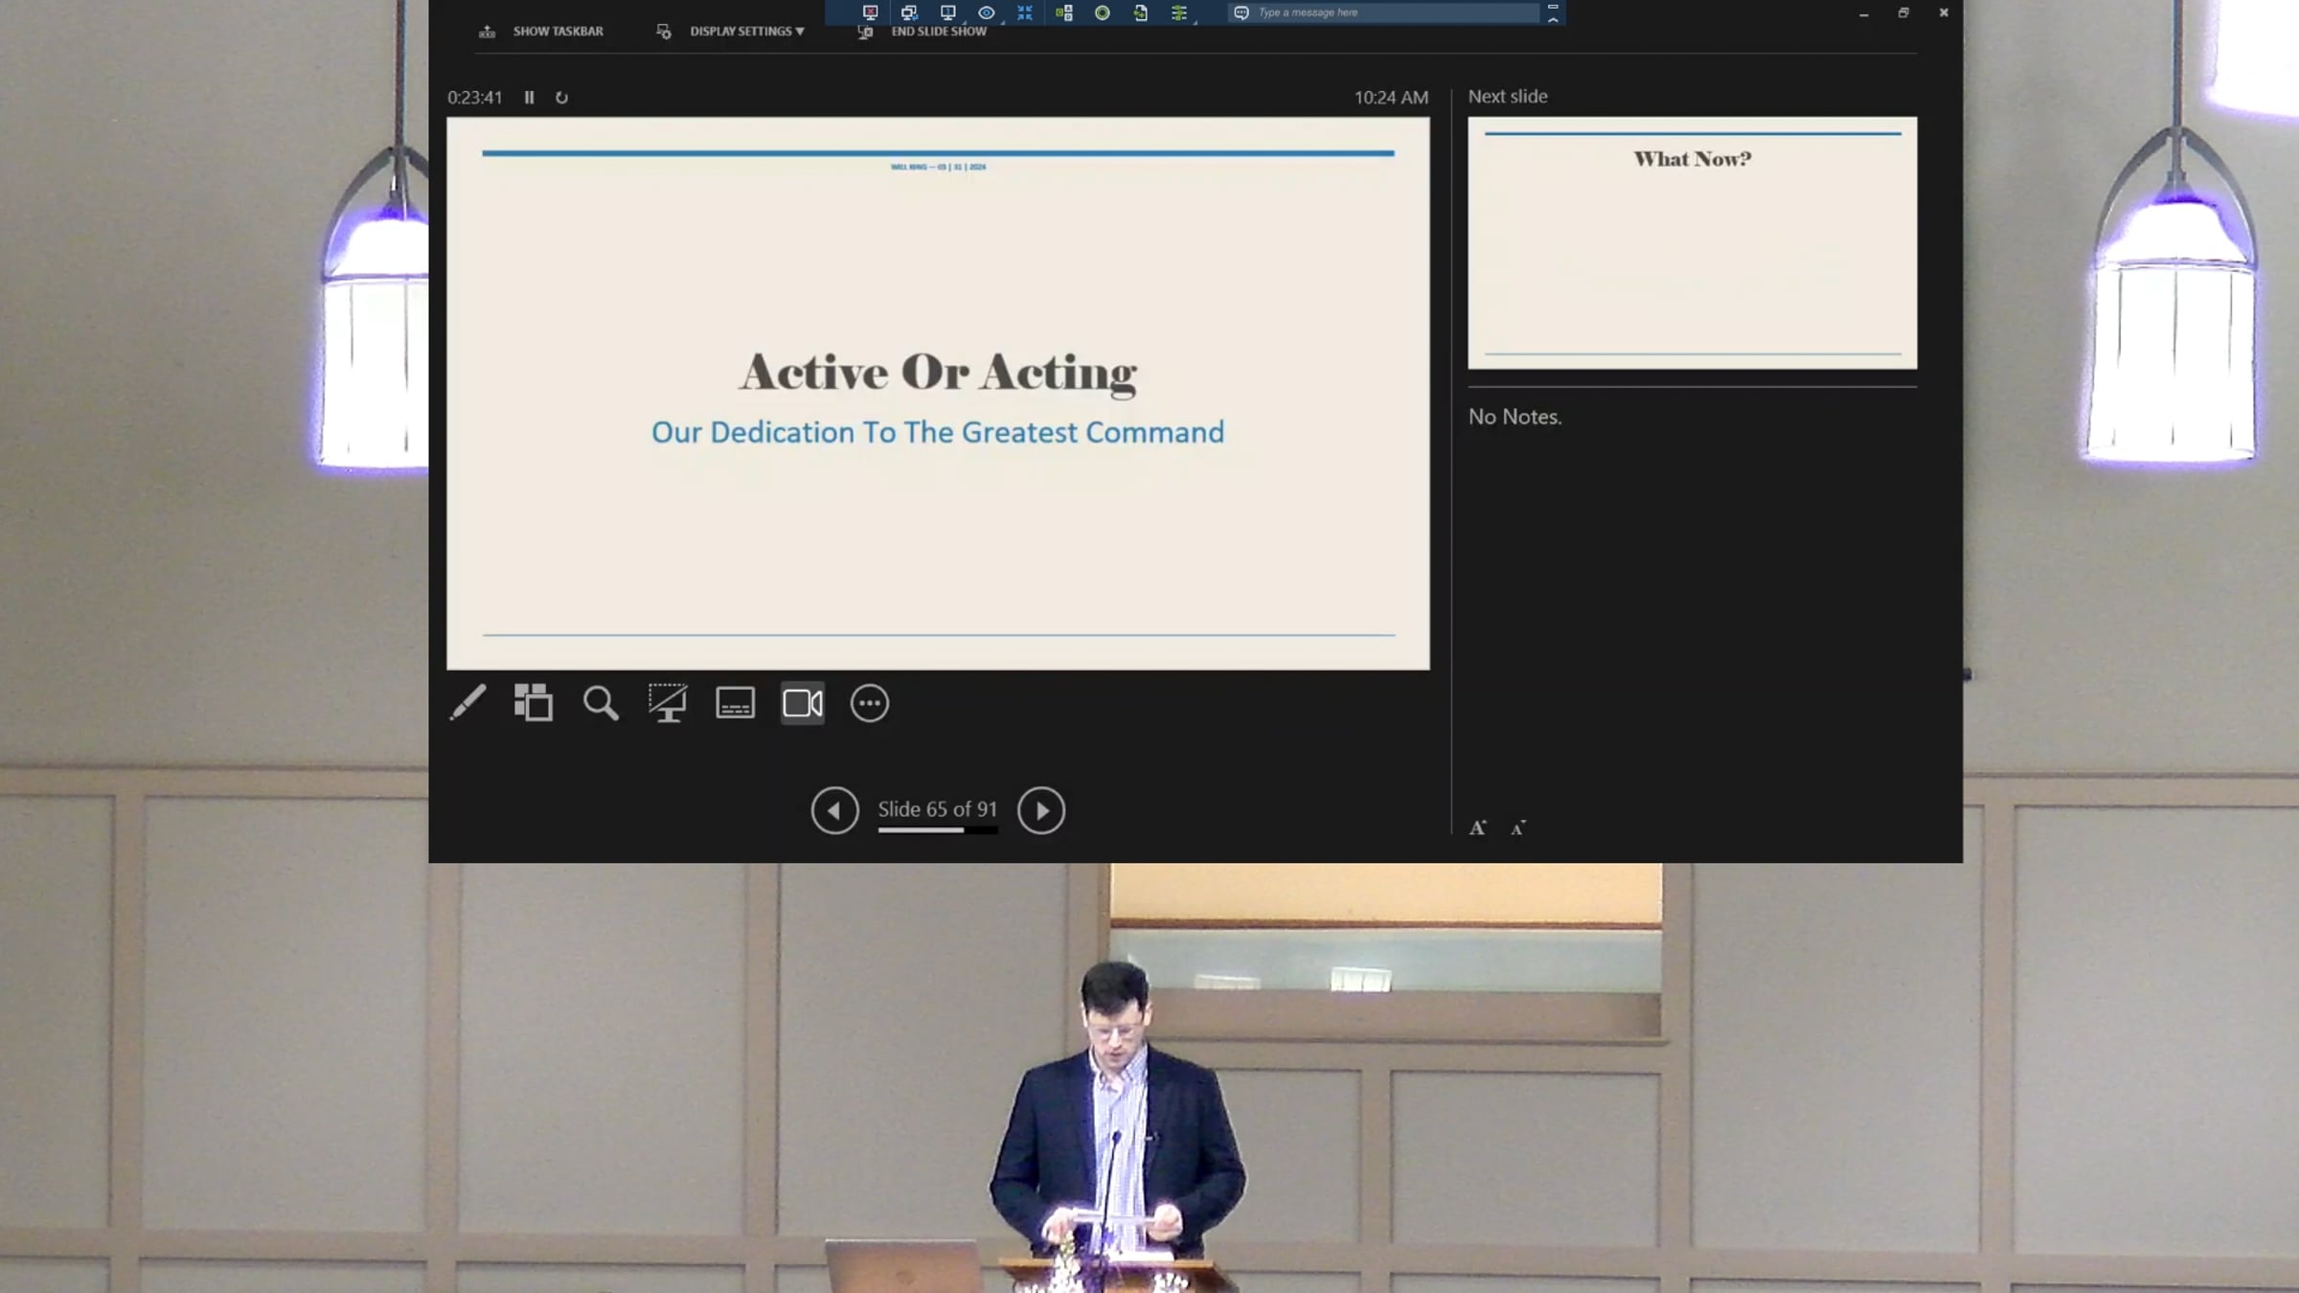
Task: Advance to the next slide arrow
Action: (1041, 811)
